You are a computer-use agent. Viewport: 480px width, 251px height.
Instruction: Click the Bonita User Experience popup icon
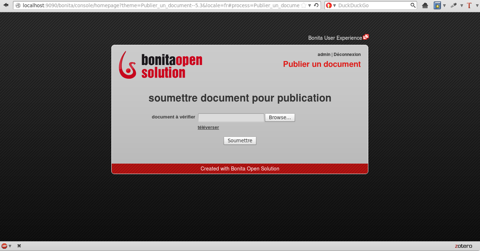366,37
